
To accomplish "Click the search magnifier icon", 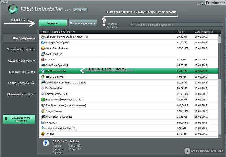I will [133, 25].
